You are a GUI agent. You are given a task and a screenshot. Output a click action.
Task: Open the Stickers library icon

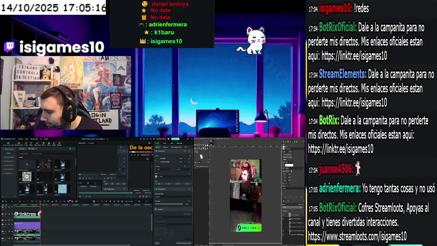pos(54,144)
